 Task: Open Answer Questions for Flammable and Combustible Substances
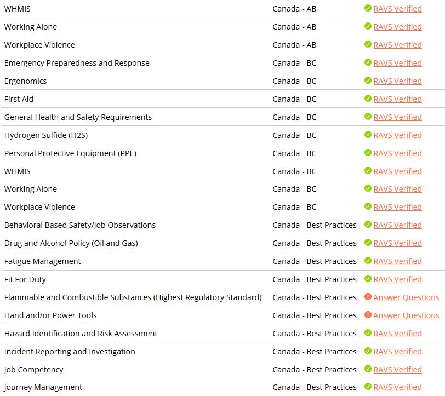coord(406,297)
